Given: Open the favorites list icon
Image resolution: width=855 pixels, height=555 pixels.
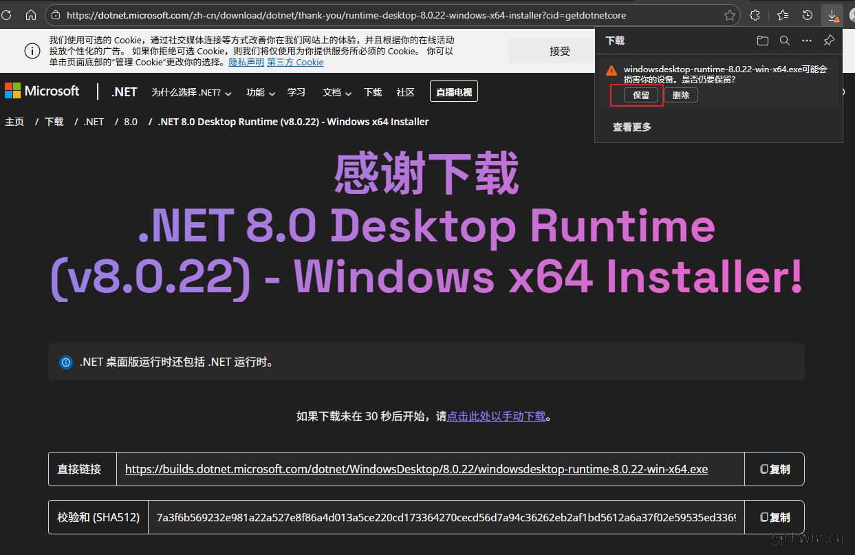Looking at the screenshot, I should (x=783, y=14).
